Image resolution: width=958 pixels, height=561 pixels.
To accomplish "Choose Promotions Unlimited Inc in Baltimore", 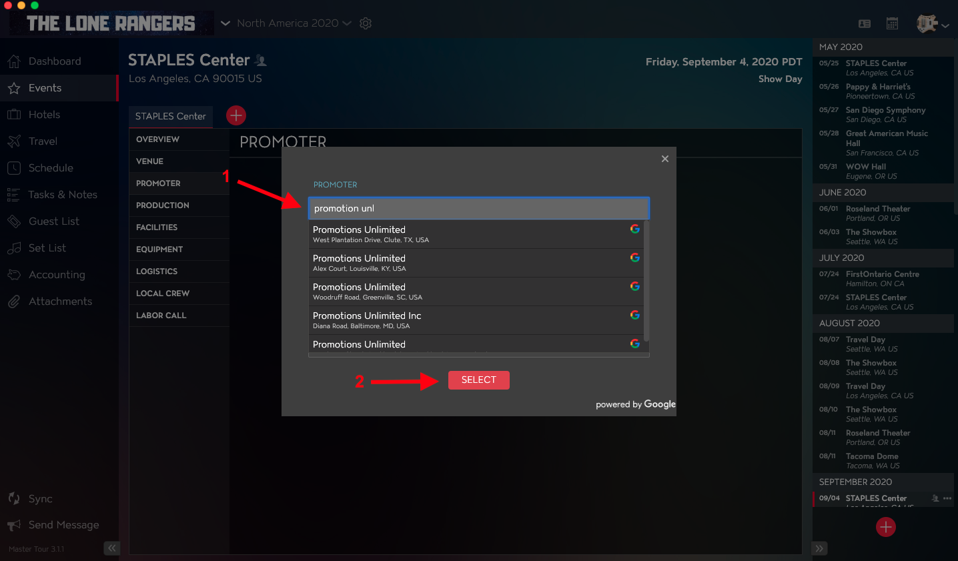I will (476, 320).
